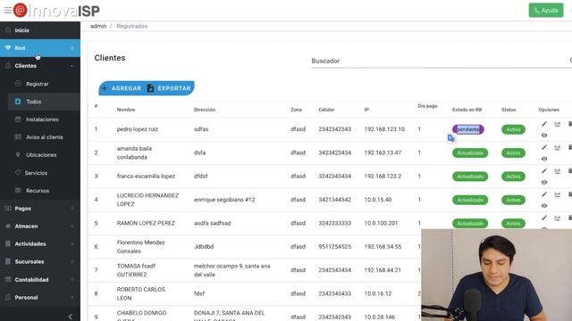Focus the Buscador search field

[442, 61]
